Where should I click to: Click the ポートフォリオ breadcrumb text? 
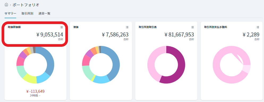click(x=26, y=5)
